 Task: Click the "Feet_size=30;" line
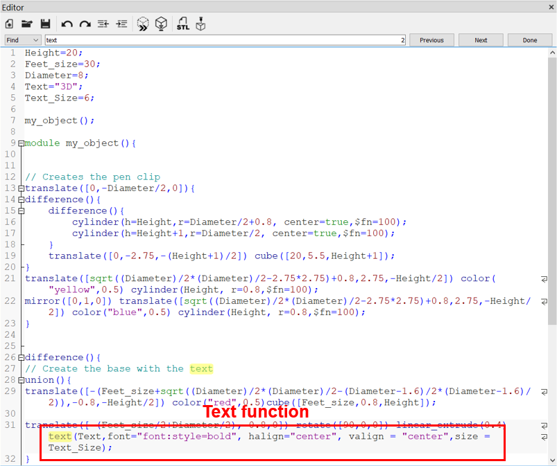62,64
